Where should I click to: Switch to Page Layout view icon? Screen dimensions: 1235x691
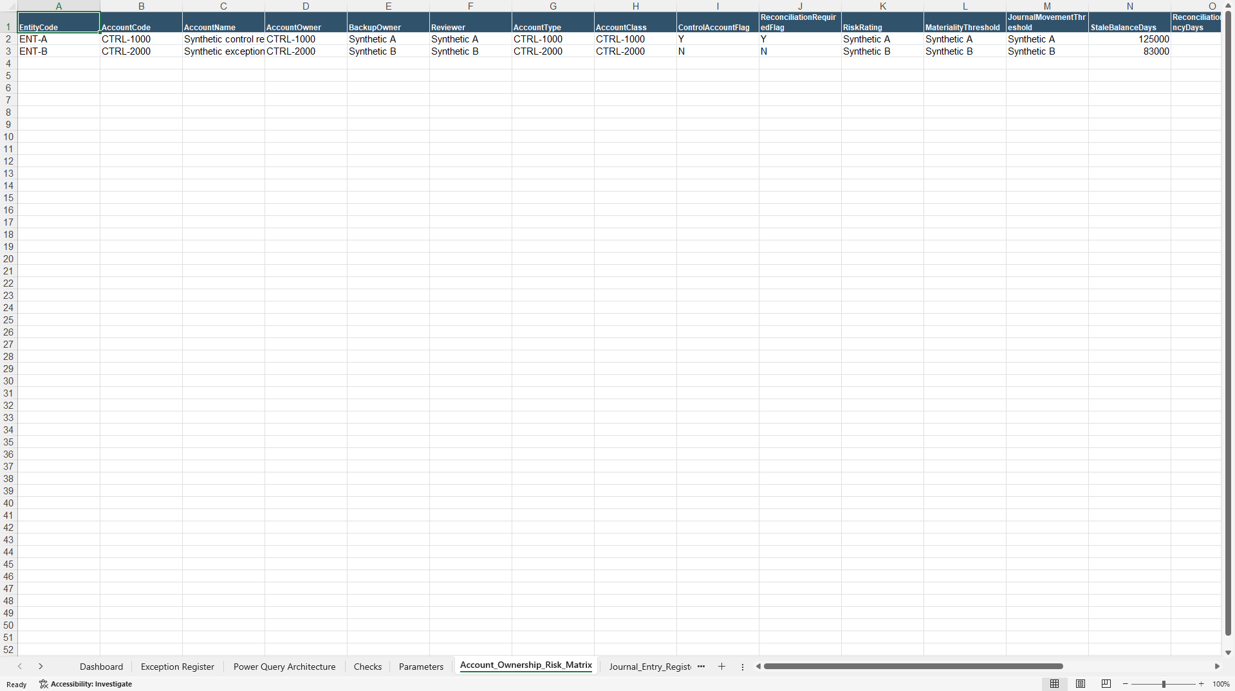(1081, 684)
